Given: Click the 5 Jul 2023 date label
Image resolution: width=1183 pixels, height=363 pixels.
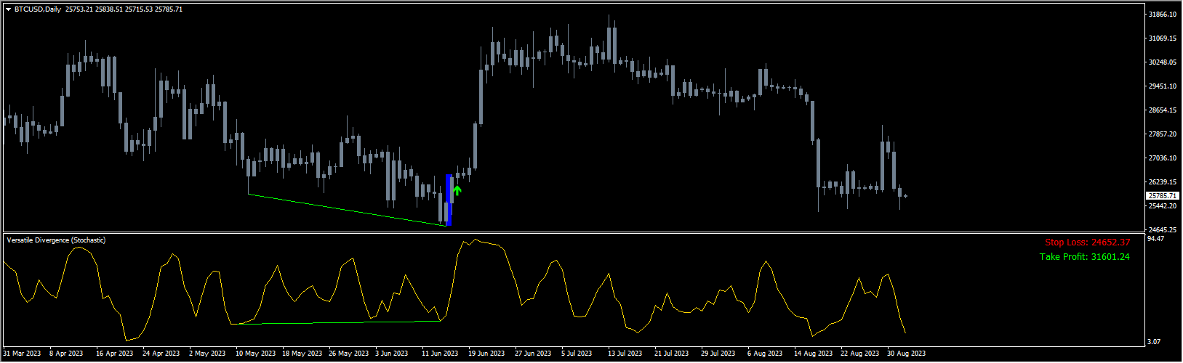Looking at the screenshot, I should pos(576,354).
